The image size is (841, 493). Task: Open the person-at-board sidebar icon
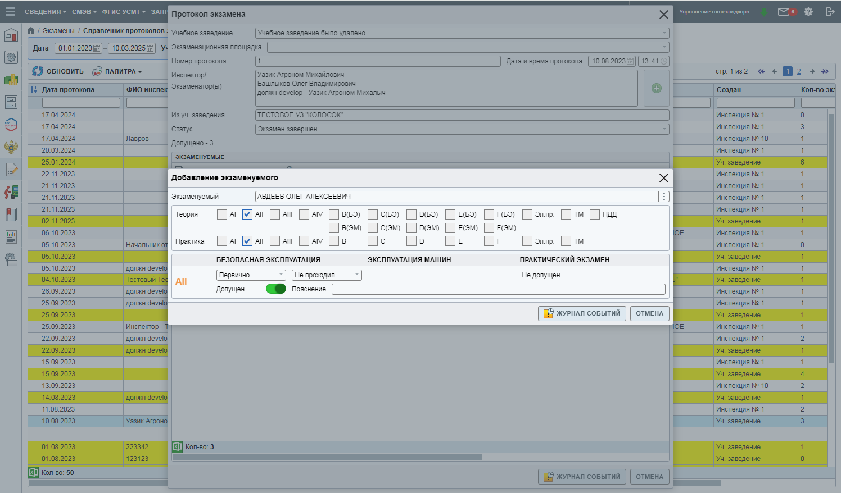pos(11,192)
